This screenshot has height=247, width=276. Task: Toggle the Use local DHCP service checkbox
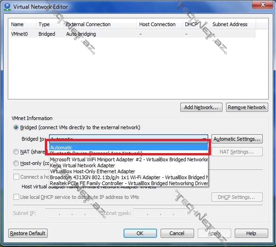[16, 197]
